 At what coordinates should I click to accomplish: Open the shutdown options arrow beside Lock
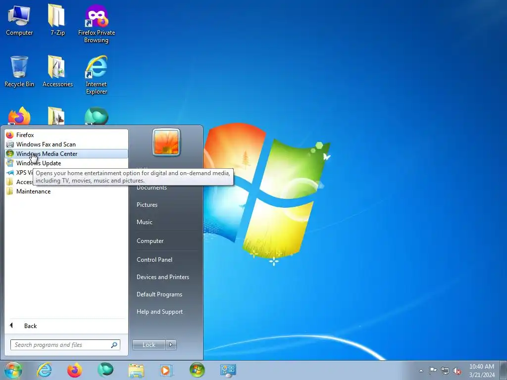tap(171, 345)
